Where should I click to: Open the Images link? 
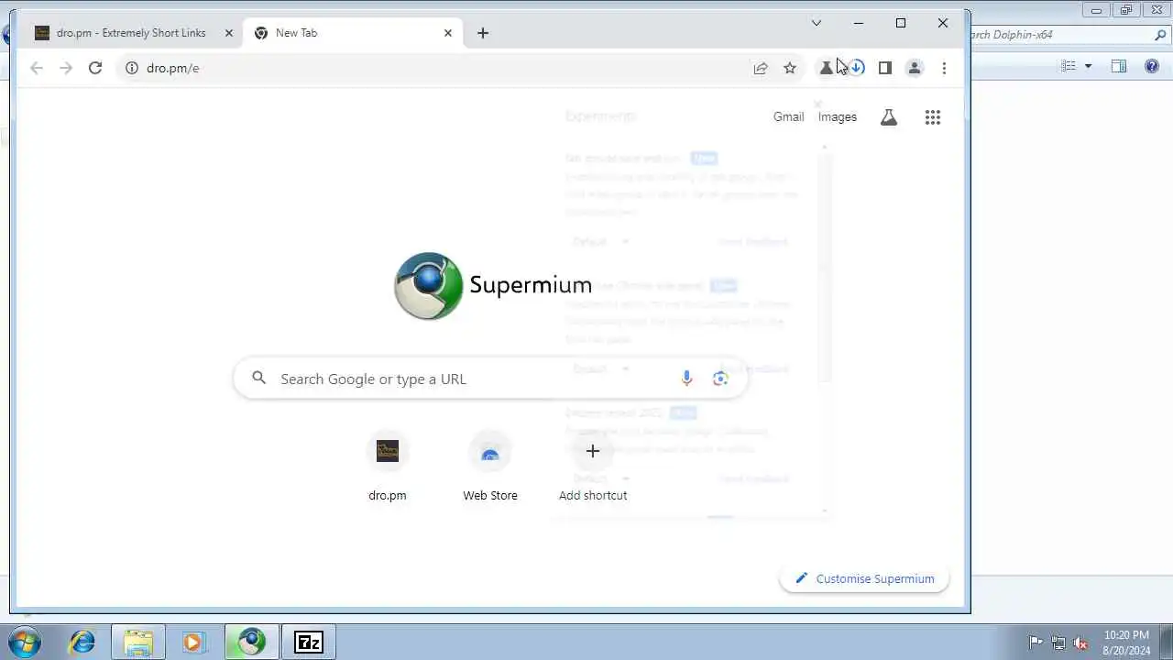(838, 117)
